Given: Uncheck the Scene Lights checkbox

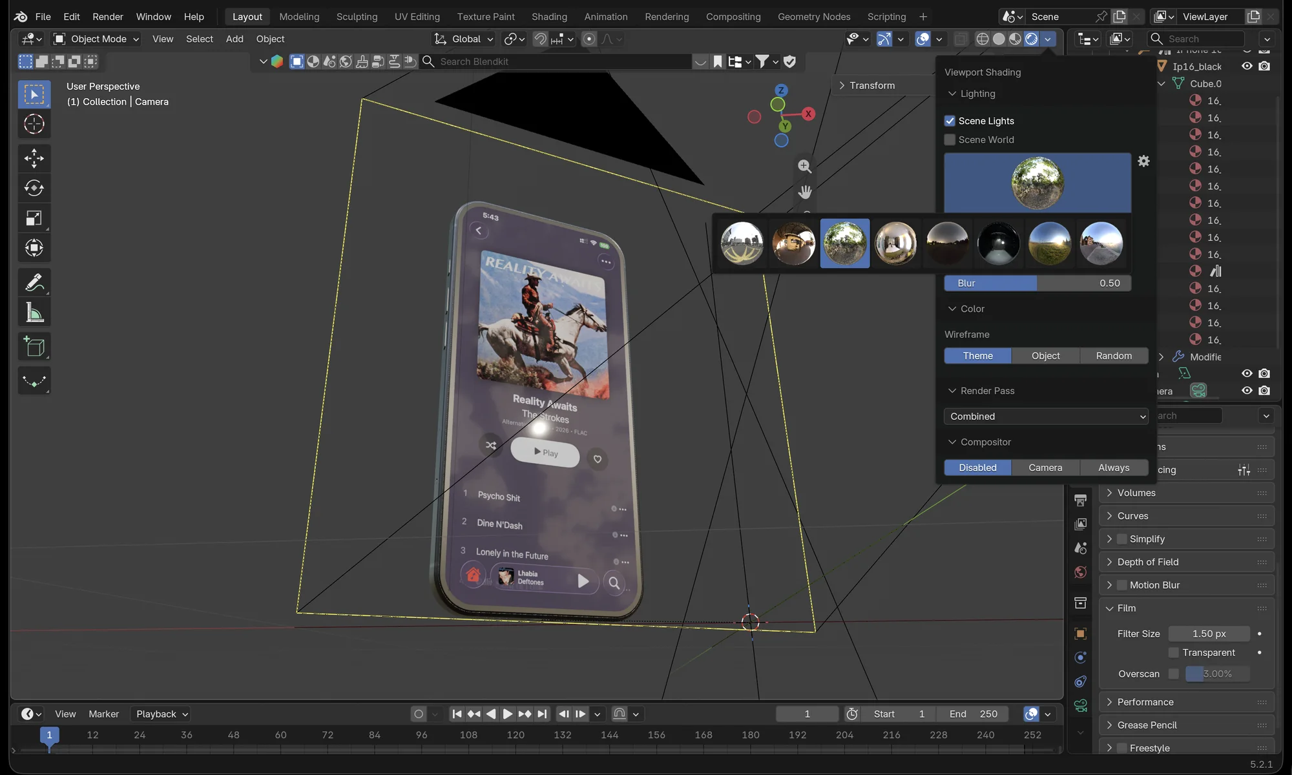Looking at the screenshot, I should [950, 121].
